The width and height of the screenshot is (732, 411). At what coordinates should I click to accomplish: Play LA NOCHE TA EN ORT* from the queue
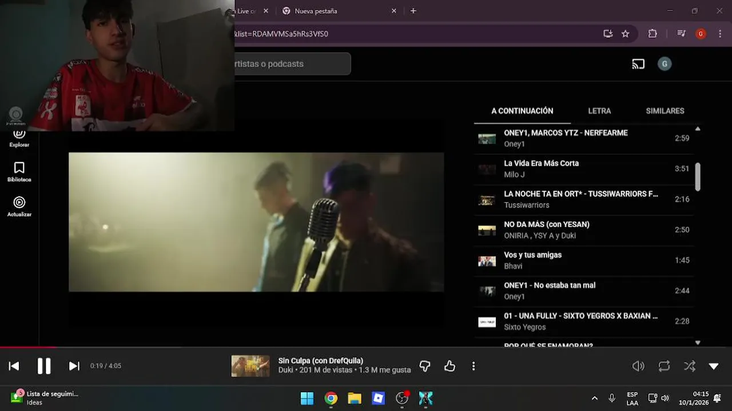(x=583, y=199)
